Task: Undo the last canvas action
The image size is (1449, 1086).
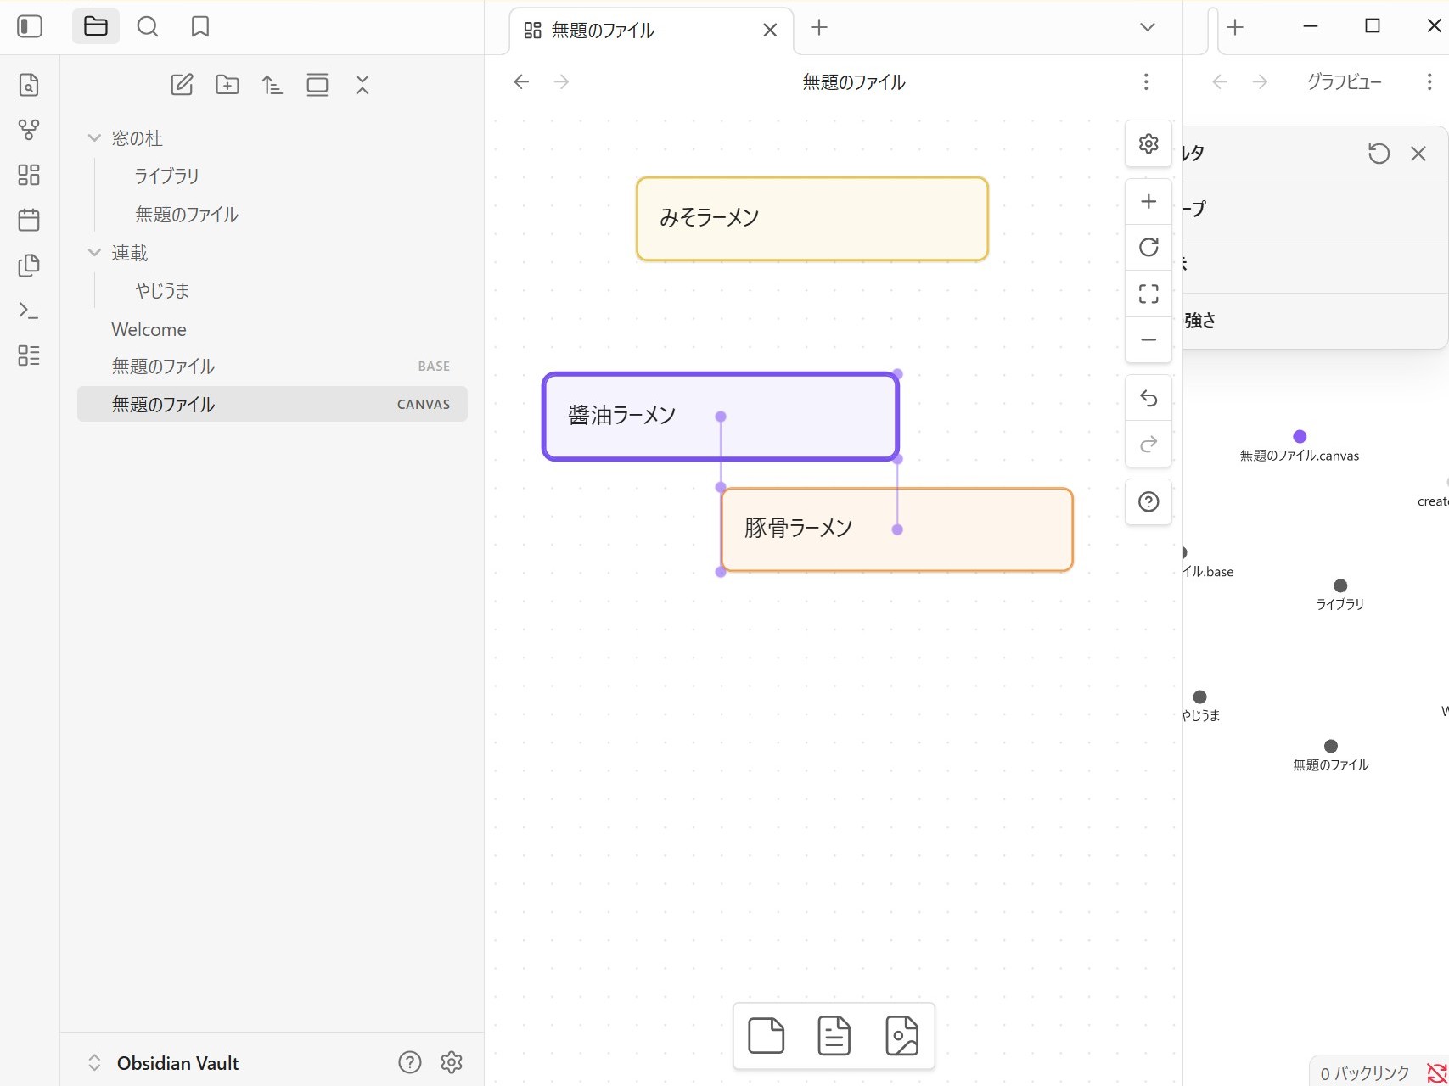Action: click(1149, 398)
